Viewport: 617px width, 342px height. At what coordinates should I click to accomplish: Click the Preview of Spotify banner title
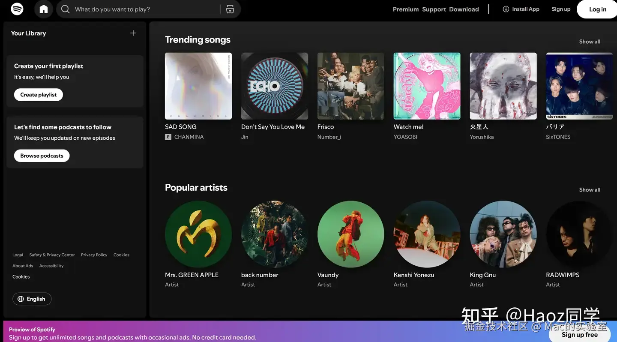coord(32,330)
